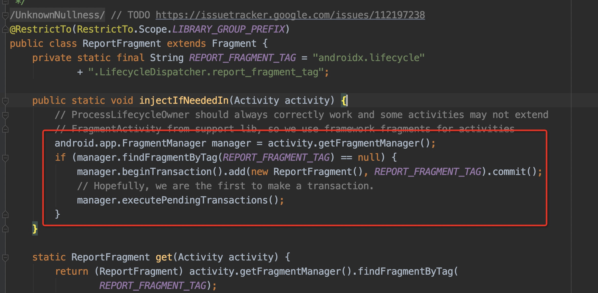Click the javadoc end fold marker at top
Image resolution: width=598 pixels, height=293 pixels.
pyautogui.click(x=5, y=2)
